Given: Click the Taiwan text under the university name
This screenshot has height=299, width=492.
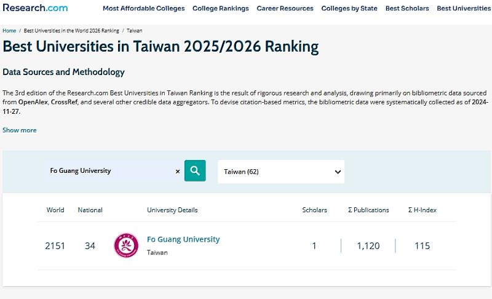Looking at the screenshot, I should point(157,253).
